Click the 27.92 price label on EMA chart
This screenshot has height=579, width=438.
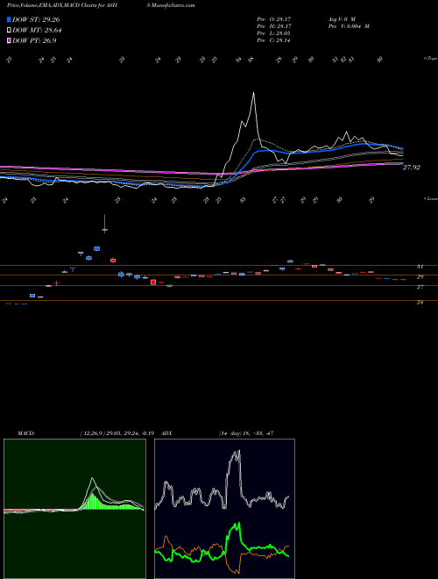point(412,168)
